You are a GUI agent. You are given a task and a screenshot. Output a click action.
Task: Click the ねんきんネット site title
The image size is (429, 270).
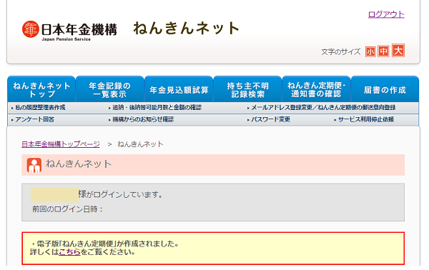point(187,29)
